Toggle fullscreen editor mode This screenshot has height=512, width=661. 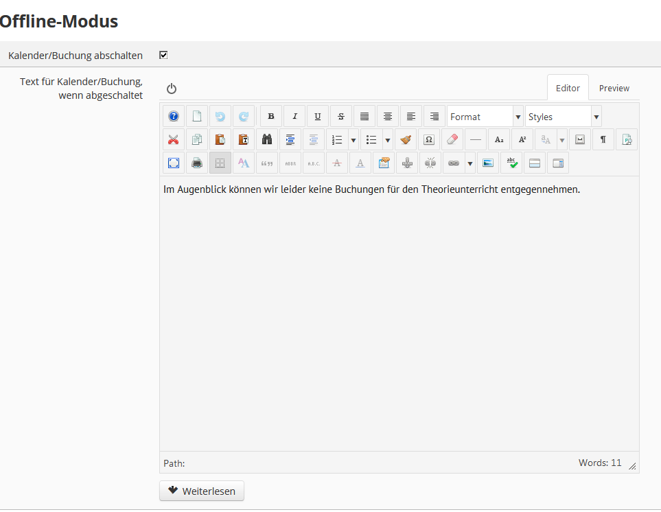pos(174,163)
